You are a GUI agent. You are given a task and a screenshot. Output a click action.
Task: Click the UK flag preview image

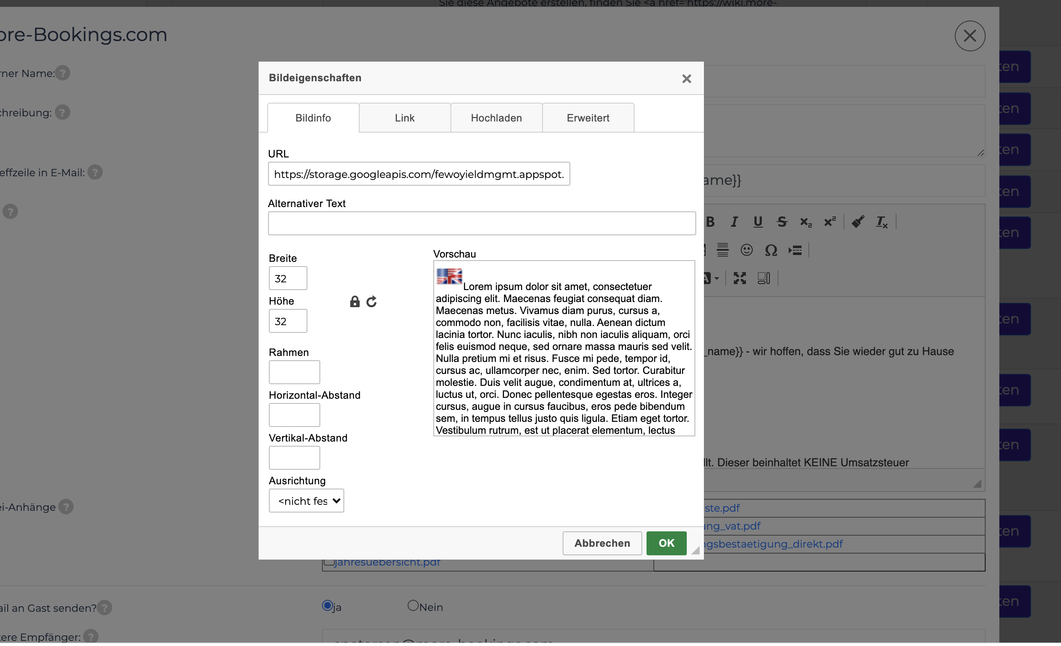point(449,276)
